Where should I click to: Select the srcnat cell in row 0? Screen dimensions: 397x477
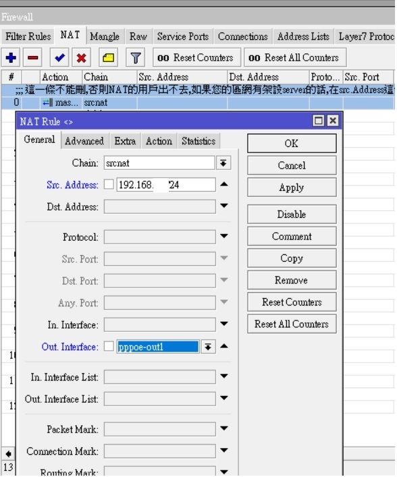coord(109,103)
